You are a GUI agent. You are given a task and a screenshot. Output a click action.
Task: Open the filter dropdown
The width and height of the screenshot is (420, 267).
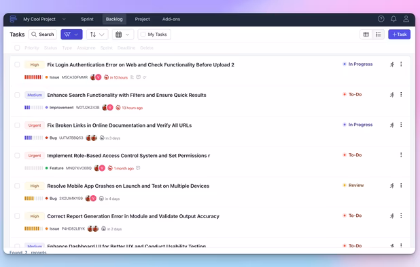click(x=71, y=34)
